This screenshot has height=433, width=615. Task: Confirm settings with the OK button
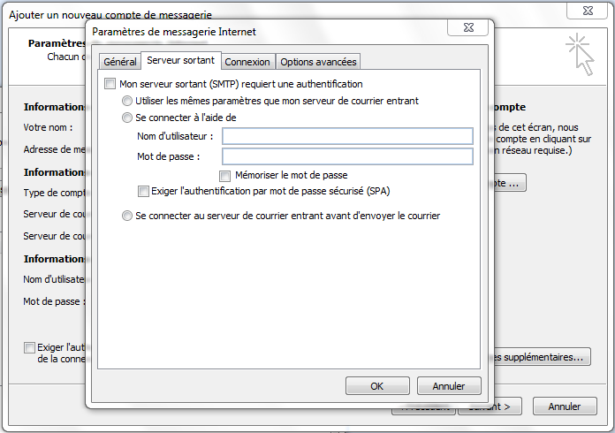(x=377, y=386)
